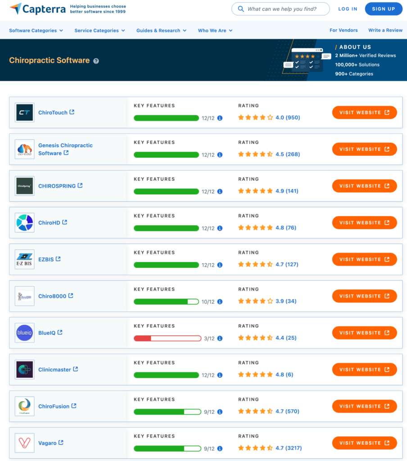Click the ChiroHD 4.8 (76) rating
The width and height of the screenshot is (407, 461).
coord(267,228)
